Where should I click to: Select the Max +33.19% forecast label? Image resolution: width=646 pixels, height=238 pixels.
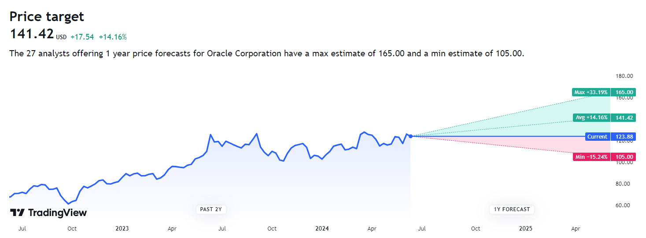[591, 92]
